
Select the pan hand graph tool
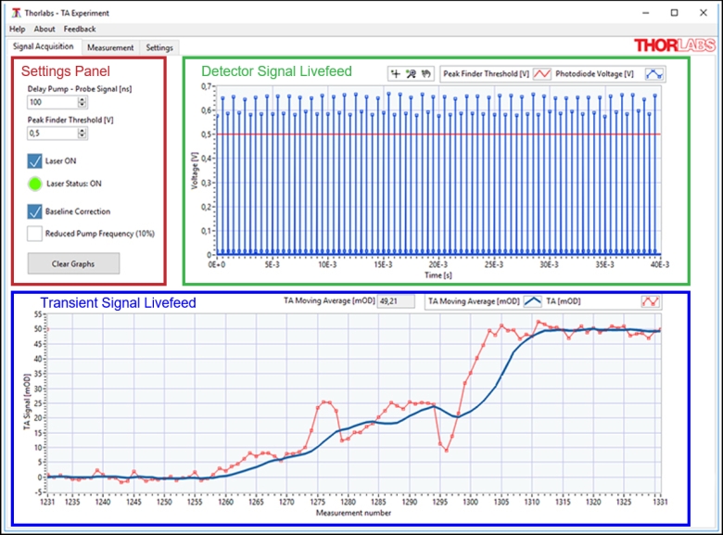click(426, 74)
